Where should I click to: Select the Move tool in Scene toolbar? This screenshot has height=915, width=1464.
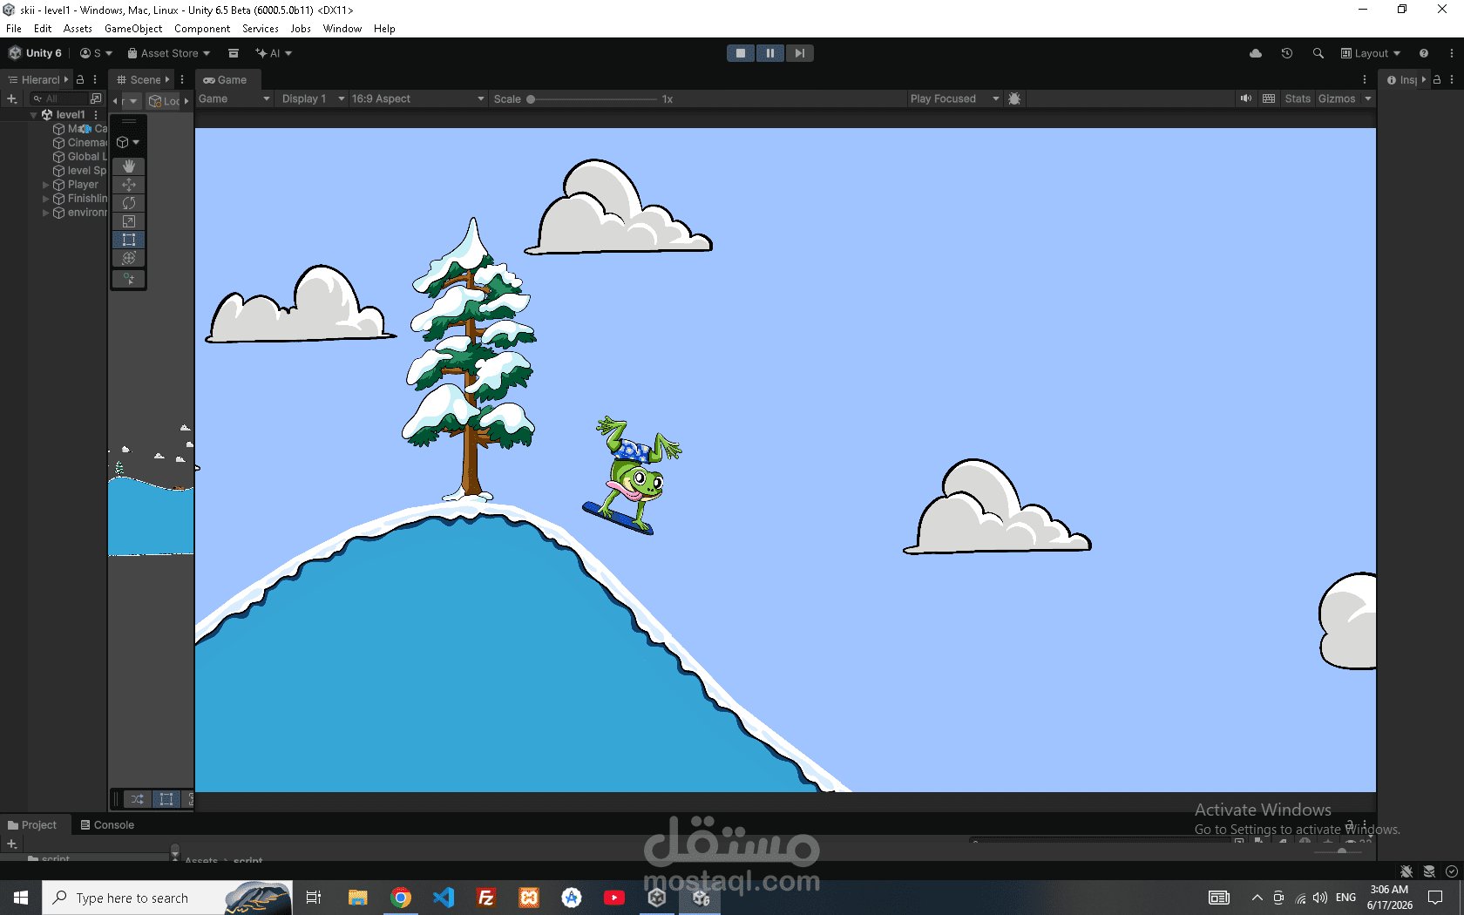point(129,185)
